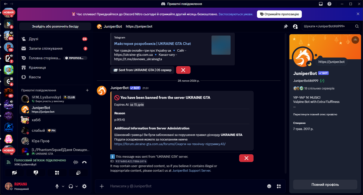Select the JuniperBot conversation in DM list
363x195 pixels.
click(x=55, y=109)
